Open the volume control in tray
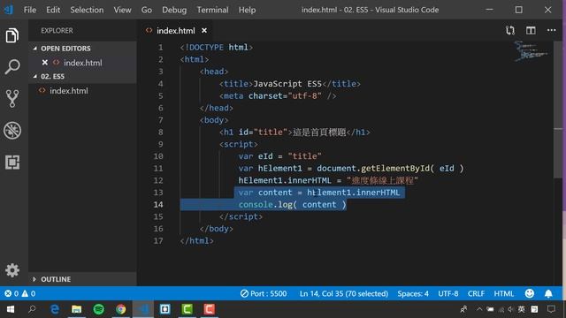This screenshot has width=566, height=318. click(510, 309)
